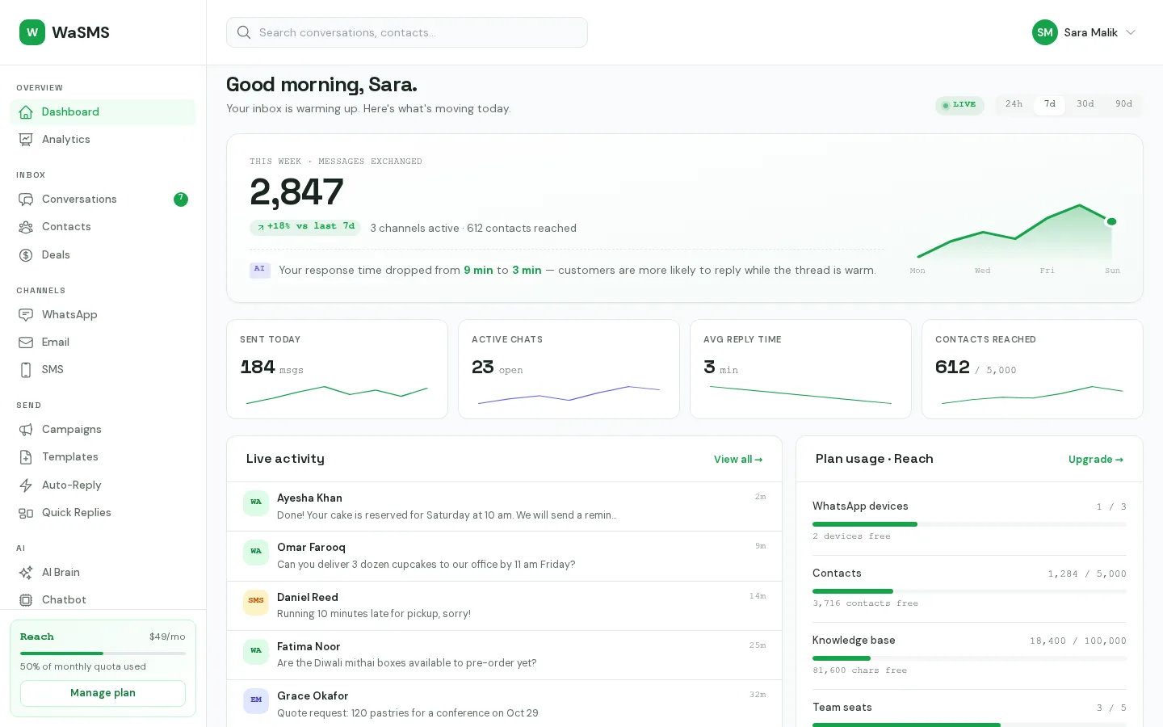Click the search magnifier icon
The image size is (1163, 727).
pyautogui.click(x=244, y=32)
